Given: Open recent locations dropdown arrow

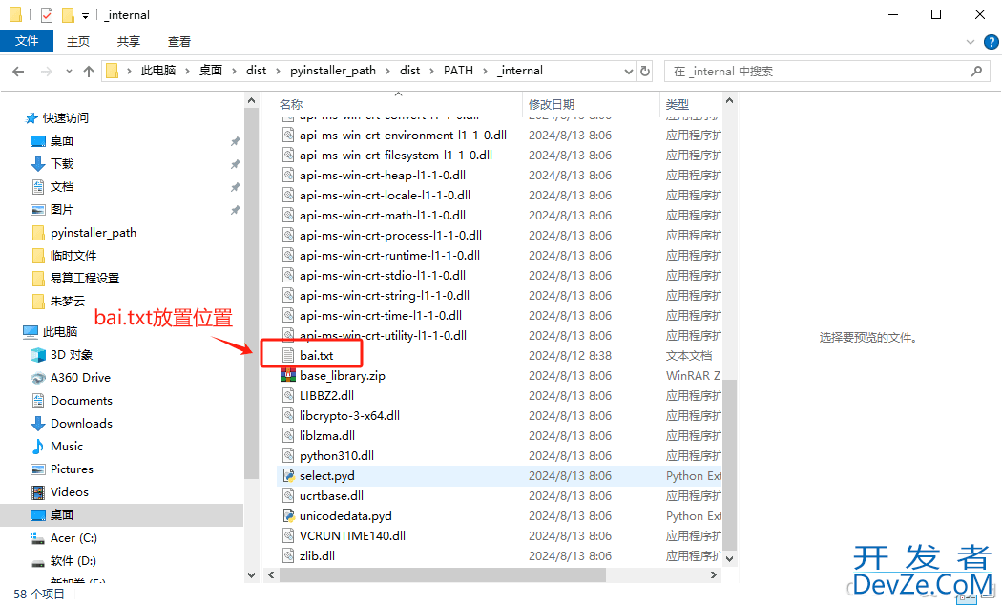Looking at the screenshot, I should pyautogui.click(x=69, y=72).
